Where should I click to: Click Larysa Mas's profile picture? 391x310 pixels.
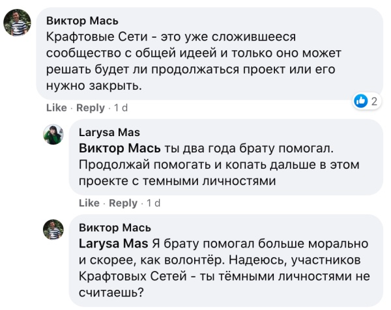(53, 135)
